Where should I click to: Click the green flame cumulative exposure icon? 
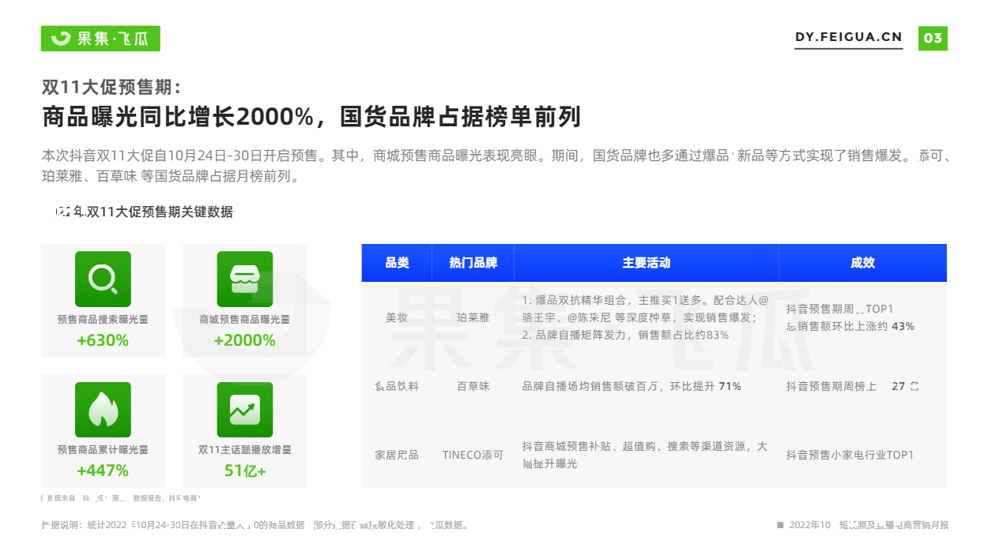103,410
